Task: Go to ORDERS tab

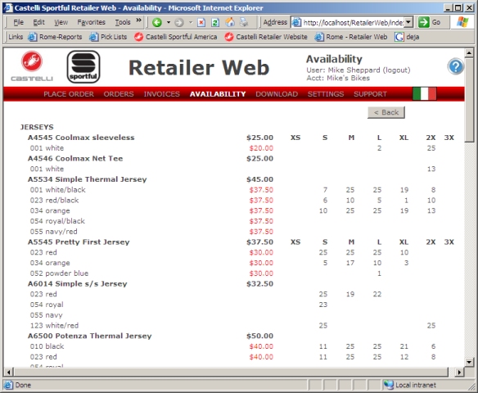Action: (x=119, y=94)
